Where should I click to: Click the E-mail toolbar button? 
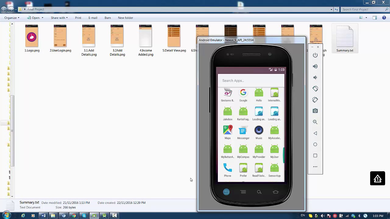93,18
